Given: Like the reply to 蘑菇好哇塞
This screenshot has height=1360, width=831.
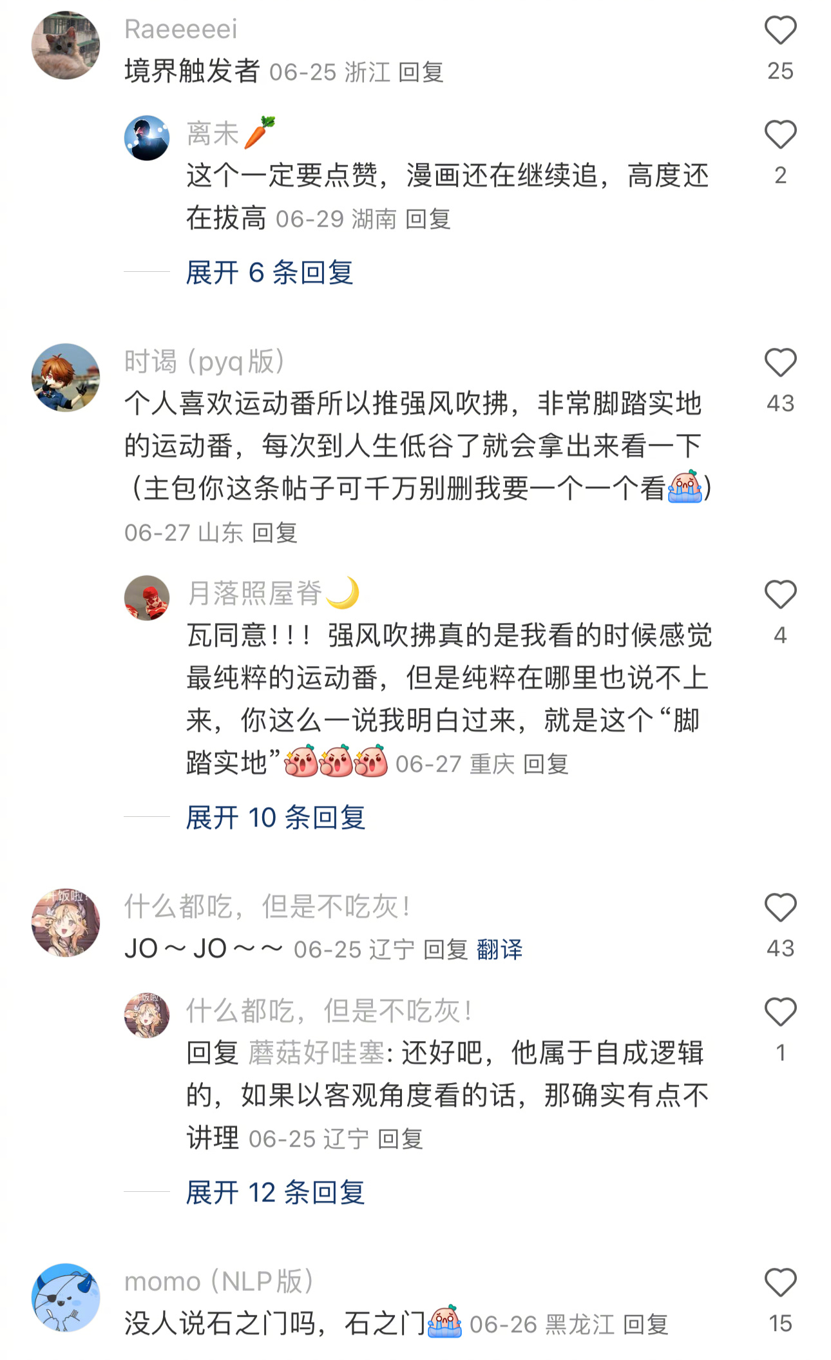Looking at the screenshot, I should [780, 1012].
